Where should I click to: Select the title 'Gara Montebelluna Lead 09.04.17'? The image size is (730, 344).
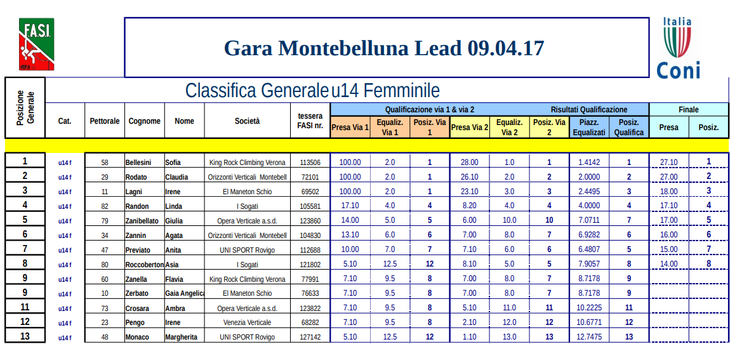[x=384, y=48]
